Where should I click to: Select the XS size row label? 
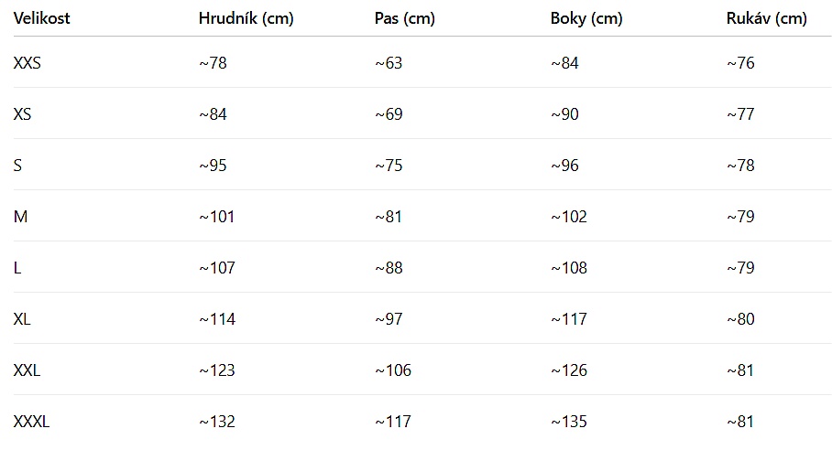click(23, 114)
